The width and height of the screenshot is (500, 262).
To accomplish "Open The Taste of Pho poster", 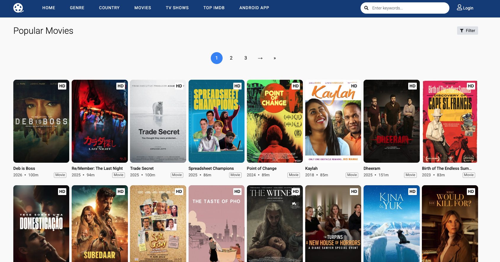I will click(216, 224).
